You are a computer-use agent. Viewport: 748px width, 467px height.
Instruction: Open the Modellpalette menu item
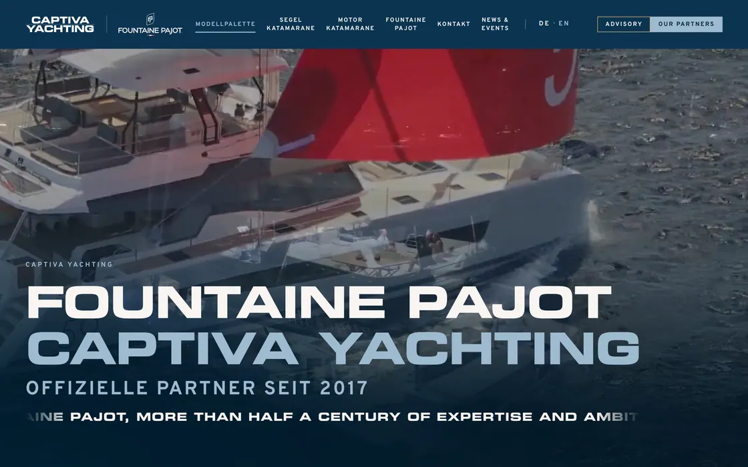pyautogui.click(x=225, y=24)
